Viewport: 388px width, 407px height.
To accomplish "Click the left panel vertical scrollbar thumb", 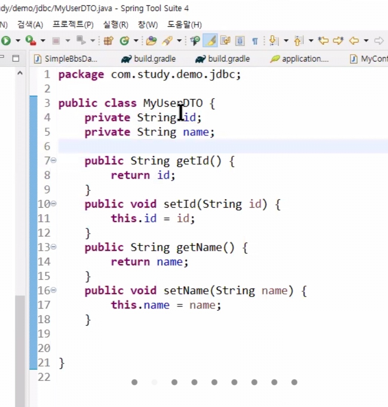I will pos(20,351).
